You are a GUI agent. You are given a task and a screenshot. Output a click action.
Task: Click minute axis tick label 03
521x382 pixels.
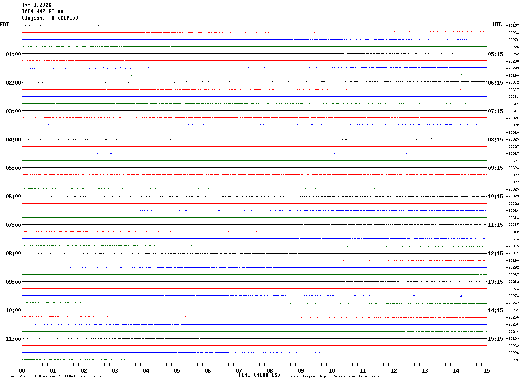point(115,370)
